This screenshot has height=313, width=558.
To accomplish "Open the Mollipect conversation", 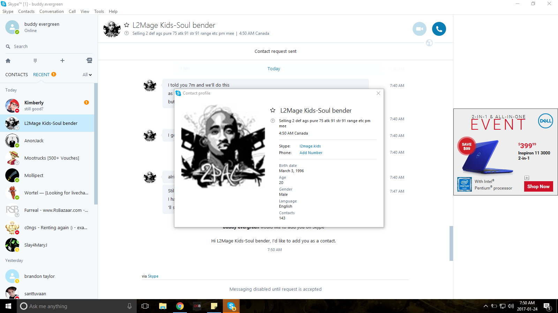I will [x=47, y=175].
